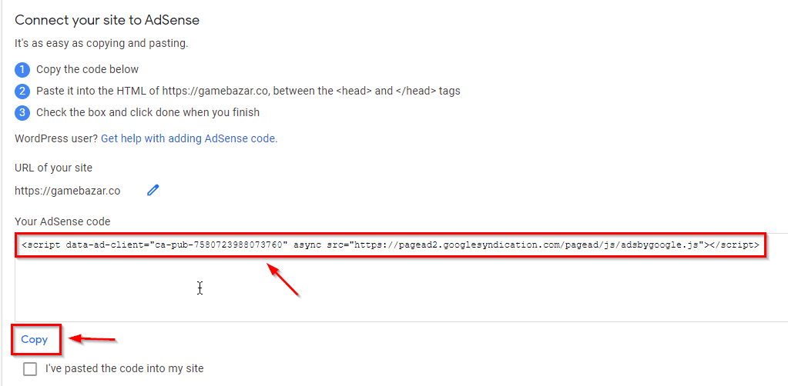Click the pencil edit icon beside site URL
The image size is (788, 386).
tap(153, 190)
